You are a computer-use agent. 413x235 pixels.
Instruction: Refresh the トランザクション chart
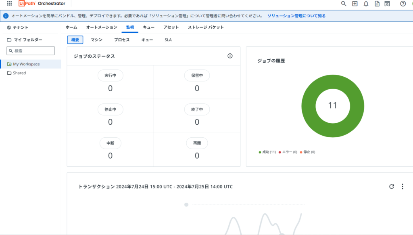tap(391, 187)
